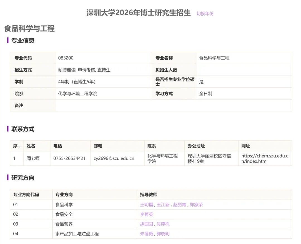Select phone number 0755-26534421

point(69,158)
